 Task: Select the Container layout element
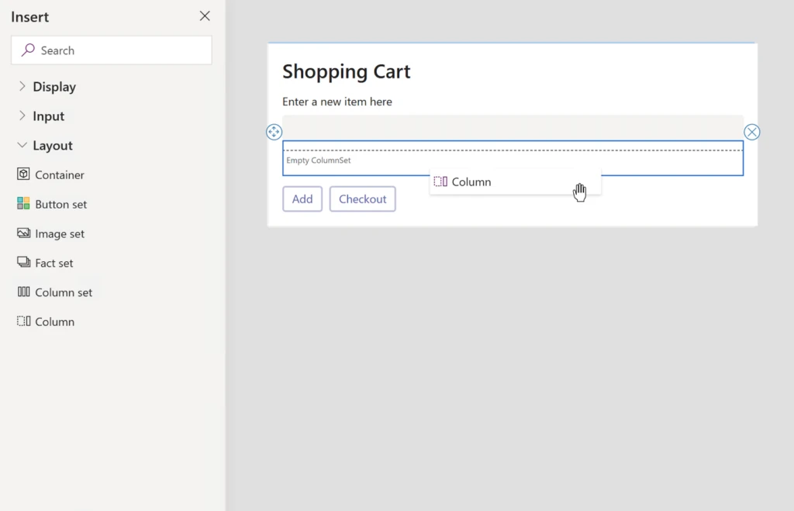(x=58, y=174)
